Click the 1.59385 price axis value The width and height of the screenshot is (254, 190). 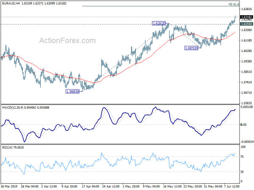246,61
